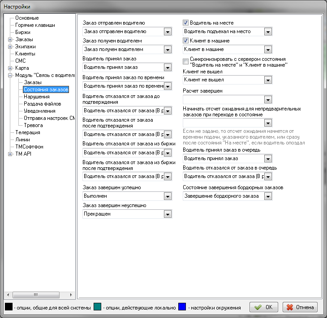This screenshot has height=318, width=327.
Task: Click the window close X icon
Action: point(316,6)
